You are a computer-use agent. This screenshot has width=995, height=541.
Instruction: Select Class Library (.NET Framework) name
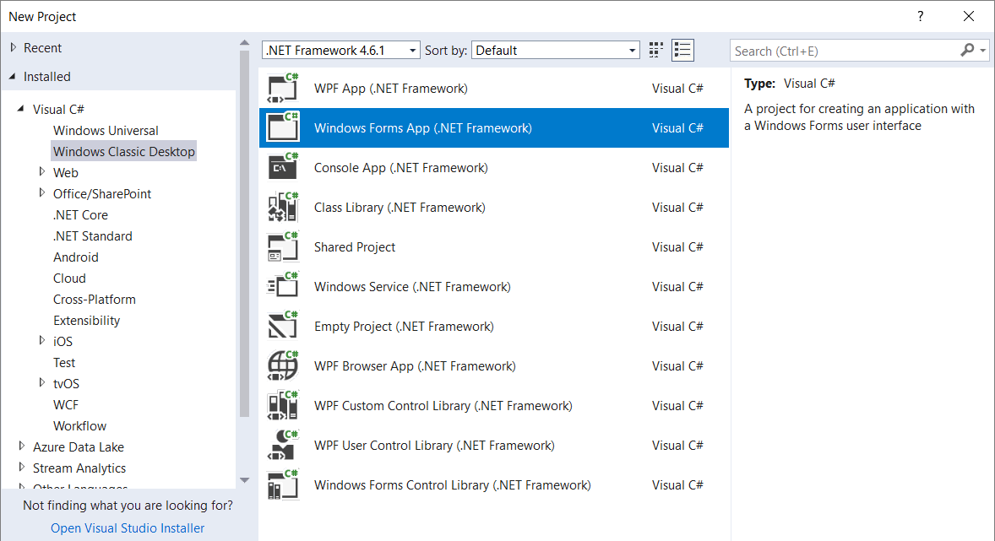(400, 208)
